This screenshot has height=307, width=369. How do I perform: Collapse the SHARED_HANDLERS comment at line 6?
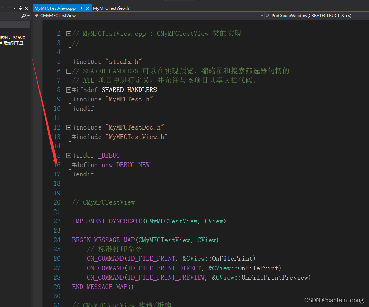69,71
